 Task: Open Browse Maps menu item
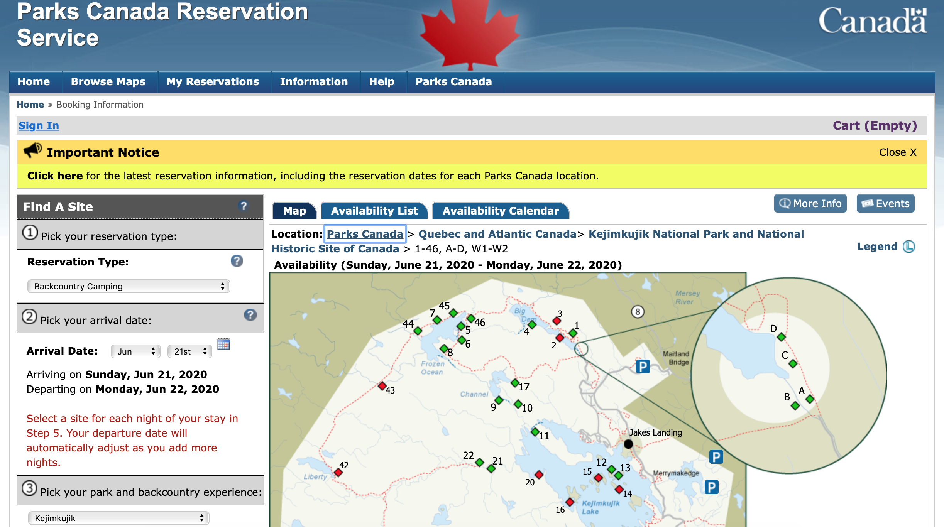108,82
